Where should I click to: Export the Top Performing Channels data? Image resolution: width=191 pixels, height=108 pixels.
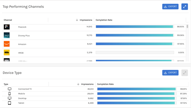170,7
